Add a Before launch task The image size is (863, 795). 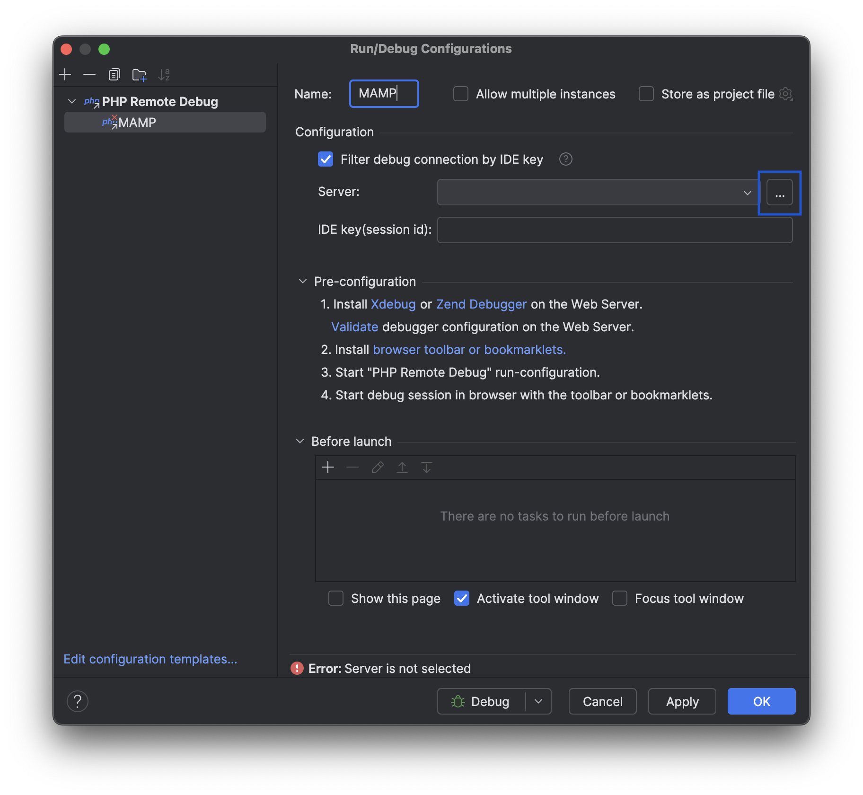tap(327, 467)
